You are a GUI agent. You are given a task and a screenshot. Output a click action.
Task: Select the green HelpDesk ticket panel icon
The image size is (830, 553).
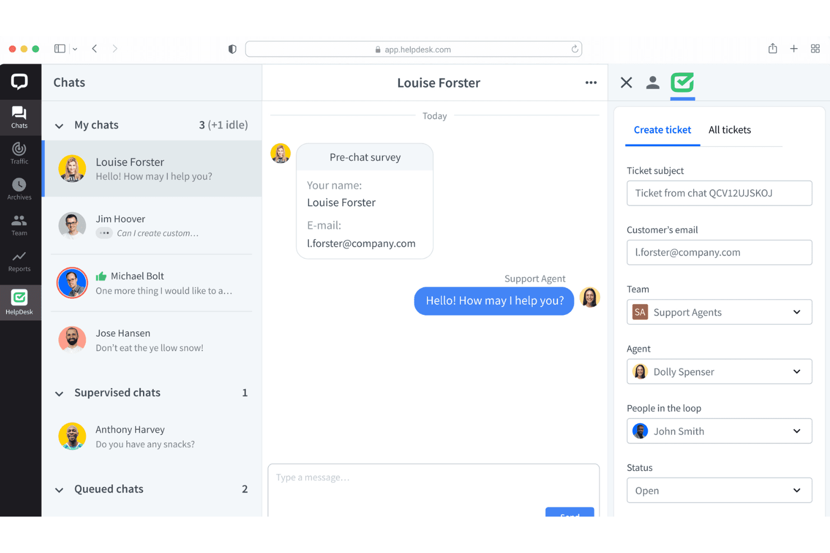point(683,82)
